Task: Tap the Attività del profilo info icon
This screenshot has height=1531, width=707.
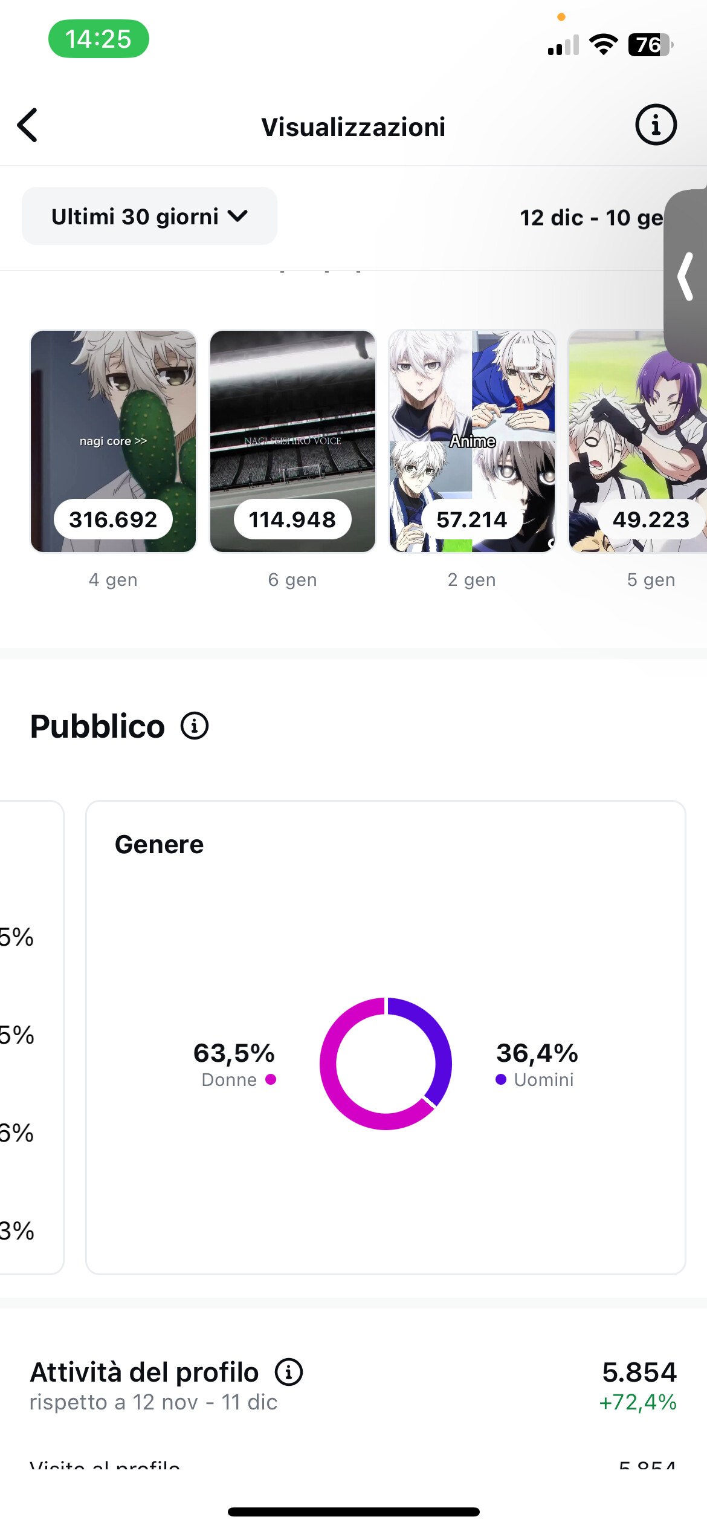Action: coord(289,1372)
